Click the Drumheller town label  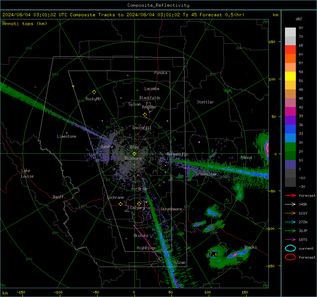pyautogui.click(x=206, y=174)
